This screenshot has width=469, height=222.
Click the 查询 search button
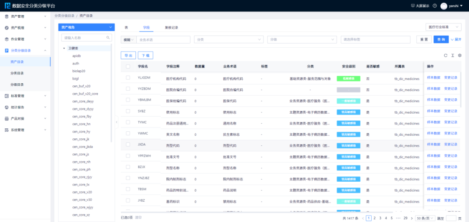point(441,39)
